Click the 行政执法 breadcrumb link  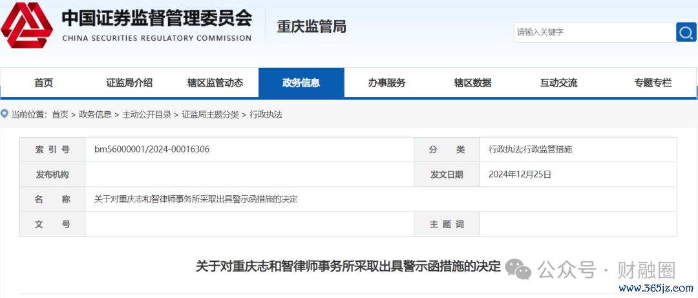click(266, 114)
